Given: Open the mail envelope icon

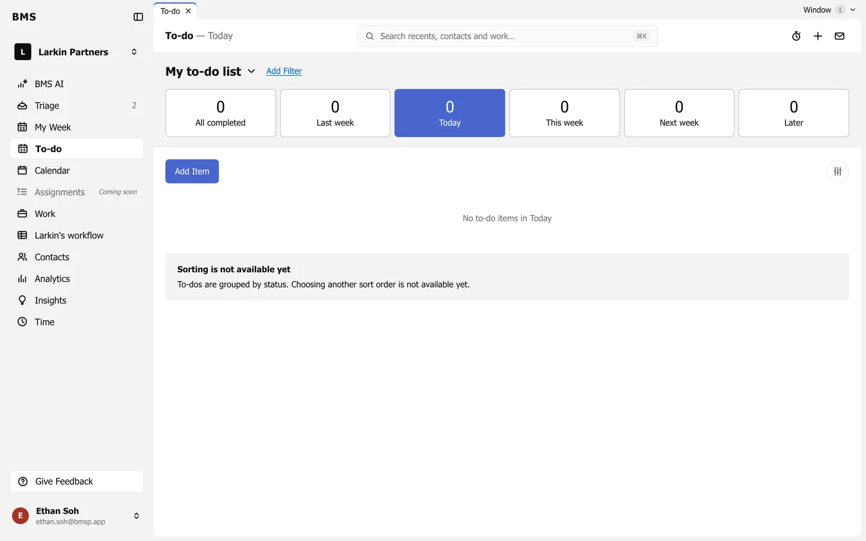Looking at the screenshot, I should [840, 36].
